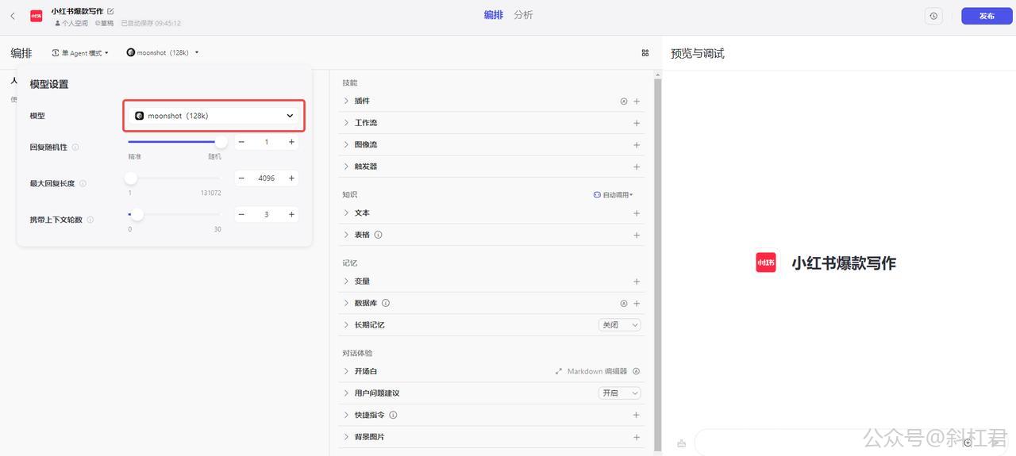
Task: Open the 长期记忆 关闭 dropdown
Action: [x=619, y=325]
